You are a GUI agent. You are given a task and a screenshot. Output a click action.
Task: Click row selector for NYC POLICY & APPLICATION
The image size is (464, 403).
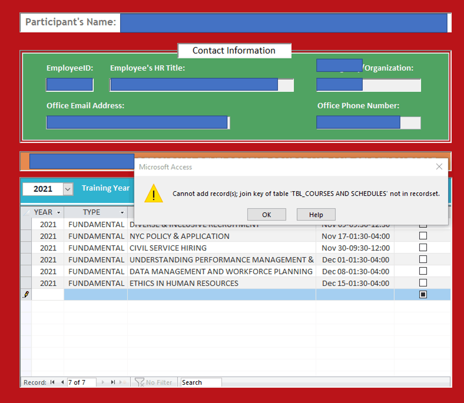pos(26,236)
